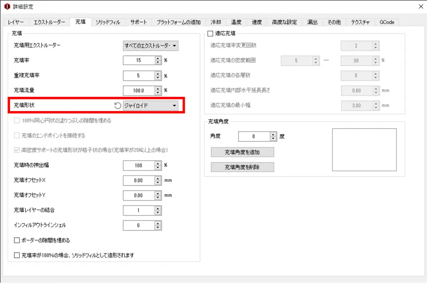The width and height of the screenshot is (427, 284).
Task: Open the 充填用エクストルーダー dropdown
Action: click(151, 46)
